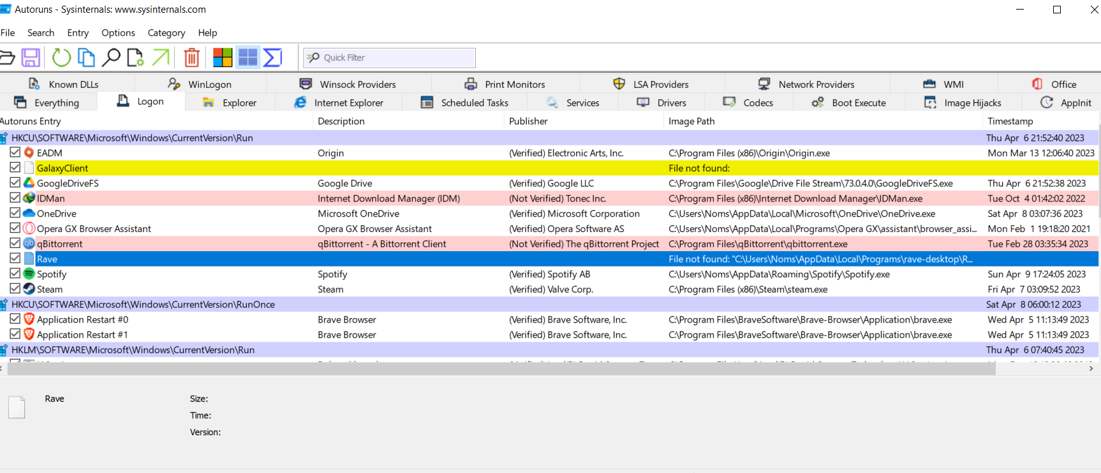Sort by the Timestamp column header

point(1041,121)
